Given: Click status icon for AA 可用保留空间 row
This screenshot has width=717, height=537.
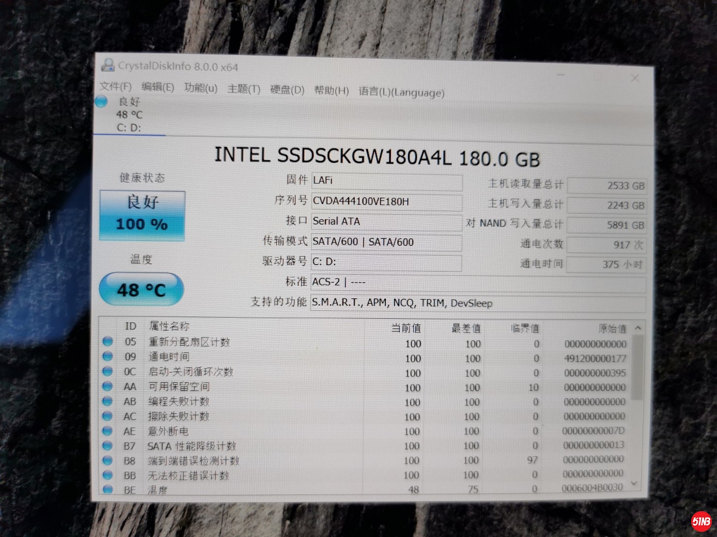Looking at the screenshot, I should coord(108,386).
